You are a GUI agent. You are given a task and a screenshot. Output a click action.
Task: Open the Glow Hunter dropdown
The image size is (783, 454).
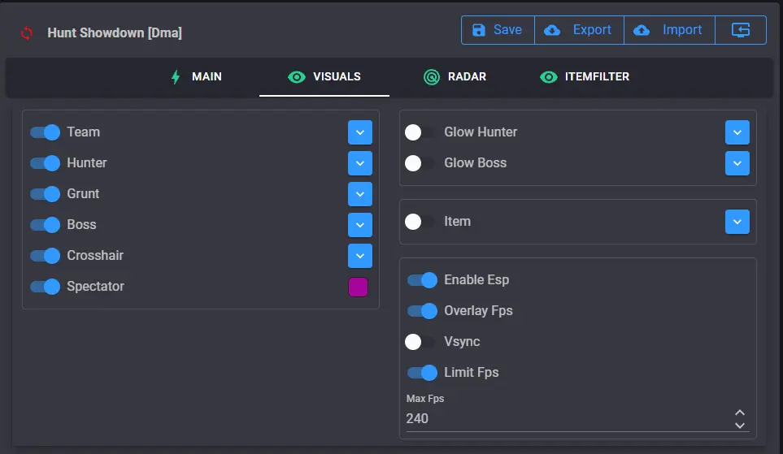[x=737, y=132]
